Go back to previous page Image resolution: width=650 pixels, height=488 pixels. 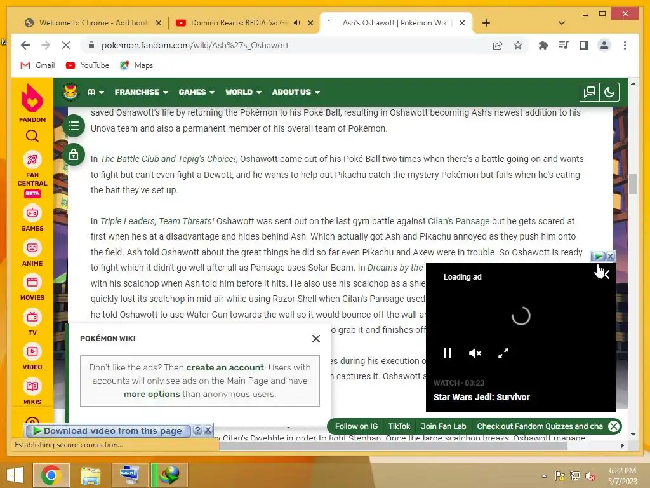25,45
